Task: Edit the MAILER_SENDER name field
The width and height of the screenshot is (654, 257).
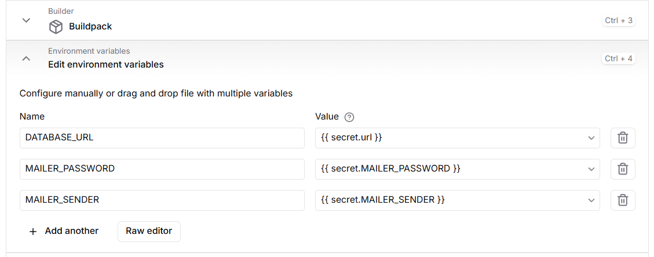Action: pyautogui.click(x=162, y=200)
